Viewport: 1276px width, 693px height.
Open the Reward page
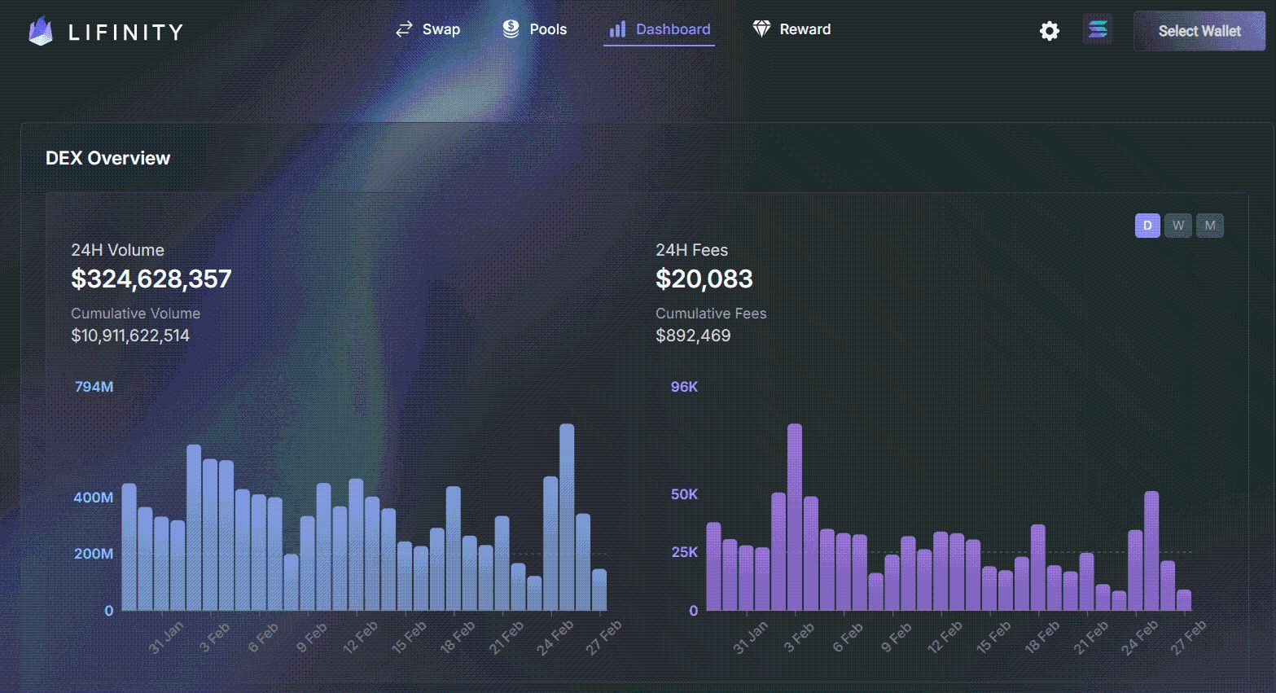coord(805,29)
